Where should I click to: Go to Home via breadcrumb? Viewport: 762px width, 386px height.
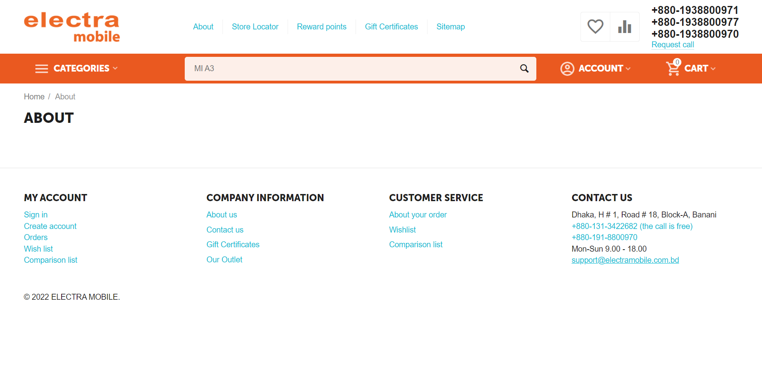[x=34, y=97]
